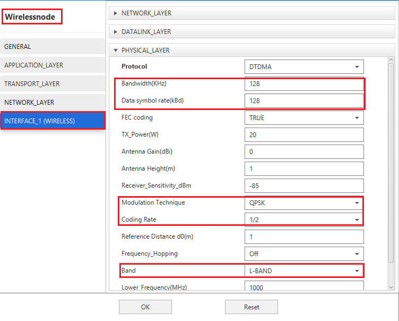Select the NETWORK_LAYER sidebar tab
The image size is (399, 321).
[x=53, y=102]
